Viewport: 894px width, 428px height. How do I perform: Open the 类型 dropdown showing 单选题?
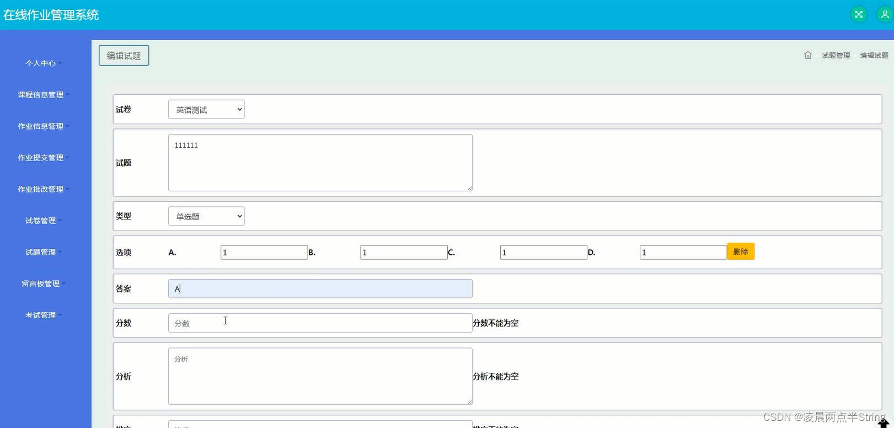tap(206, 216)
